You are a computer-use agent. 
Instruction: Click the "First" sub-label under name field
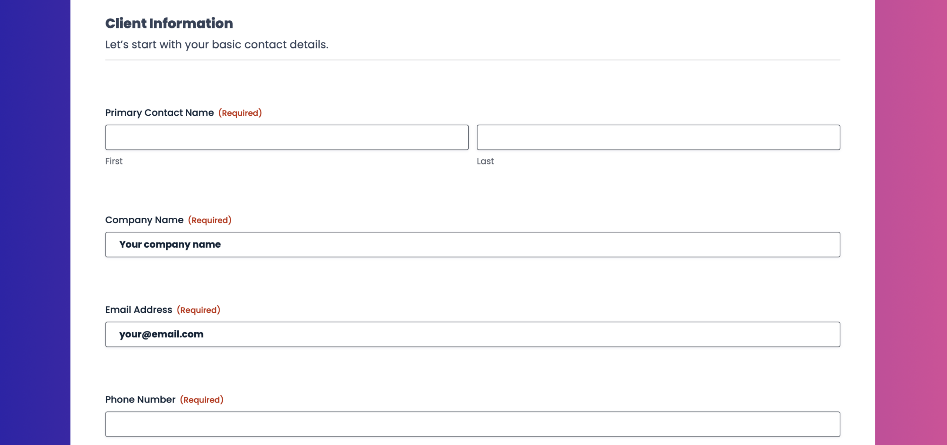coord(114,161)
